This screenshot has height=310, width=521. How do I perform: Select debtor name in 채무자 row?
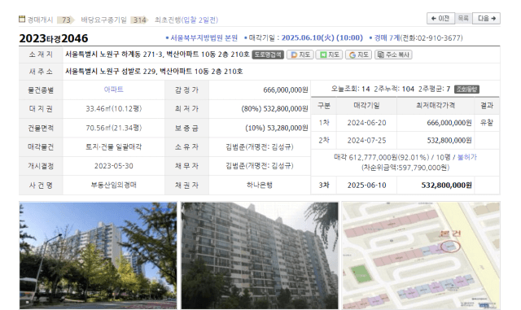pos(260,166)
